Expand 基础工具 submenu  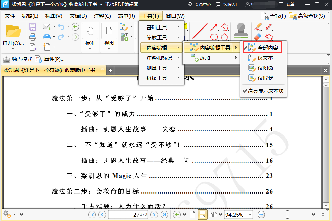(x=161, y=27)
